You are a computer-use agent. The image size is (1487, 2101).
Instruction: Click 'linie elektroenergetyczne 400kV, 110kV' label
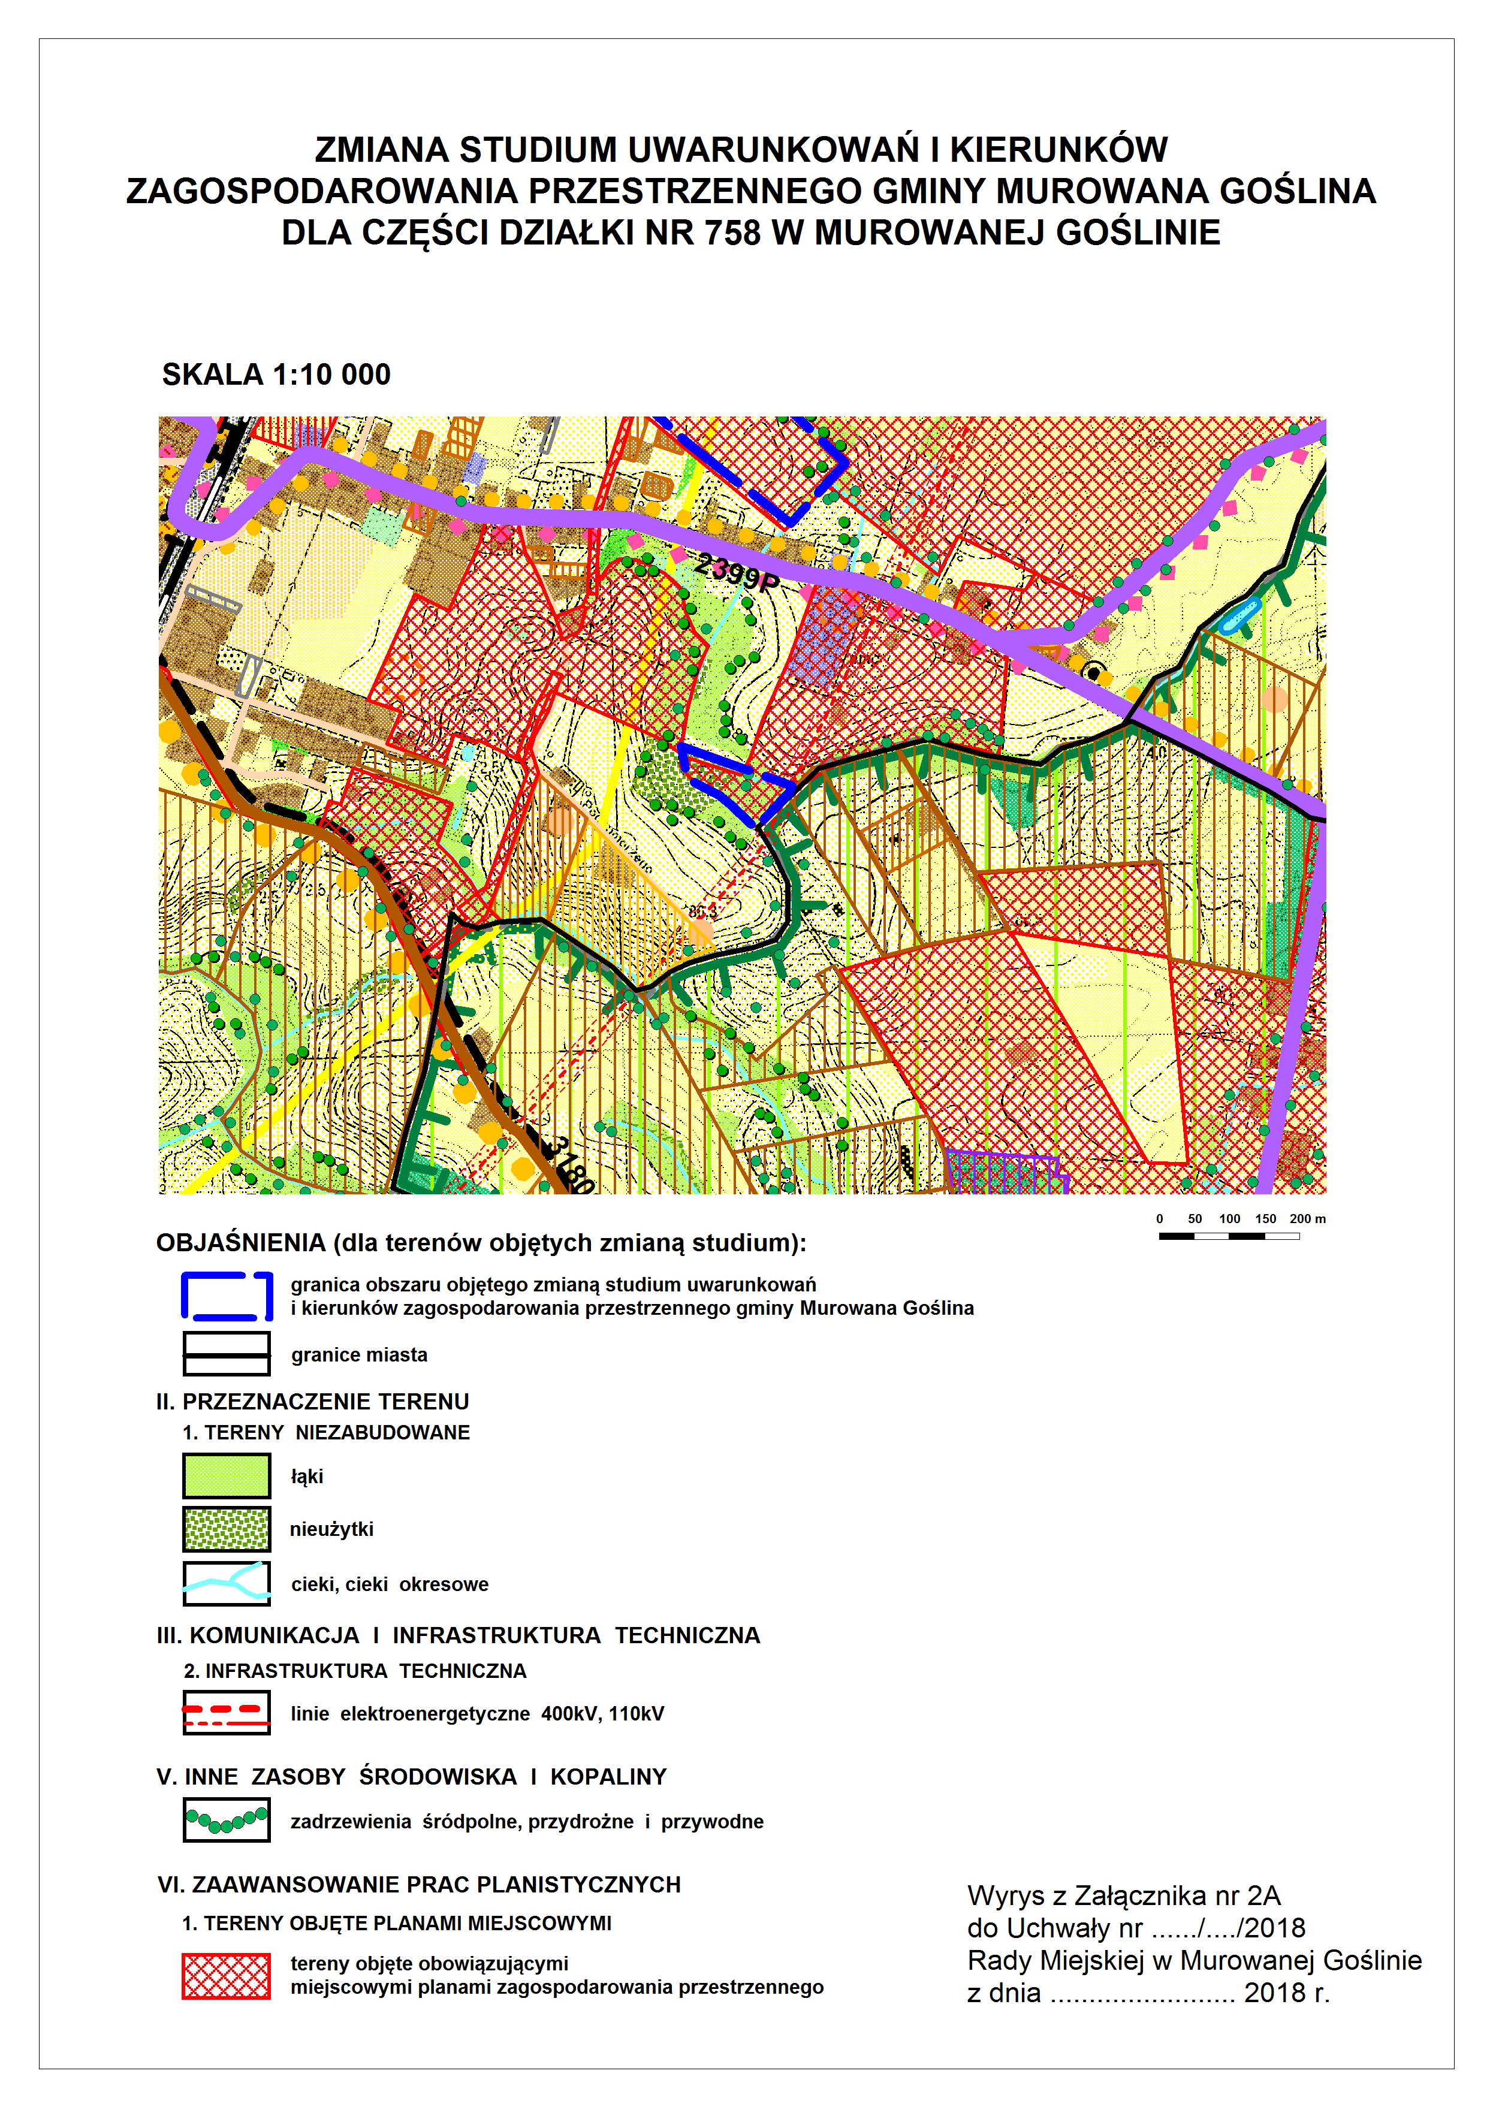click(x=477, y=1713)
